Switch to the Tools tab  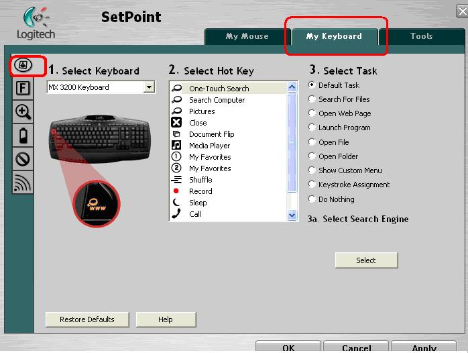pyautogui.click(x=422, y=36)
